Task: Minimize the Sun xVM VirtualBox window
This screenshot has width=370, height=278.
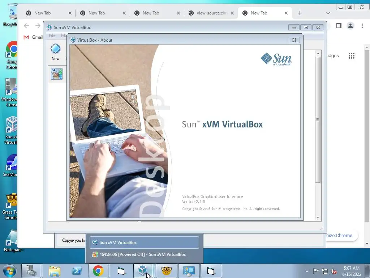Action: [x=294, y=28]
